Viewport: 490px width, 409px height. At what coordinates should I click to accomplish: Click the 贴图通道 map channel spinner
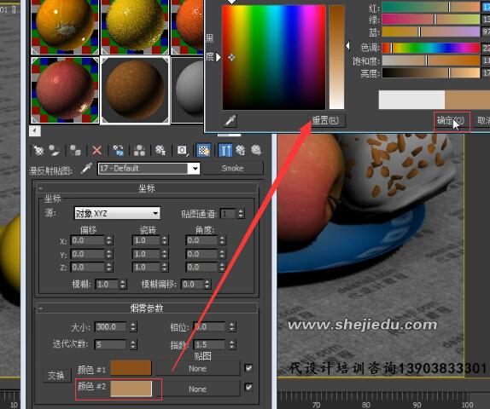pyautogui.click(x=241, y=214)
